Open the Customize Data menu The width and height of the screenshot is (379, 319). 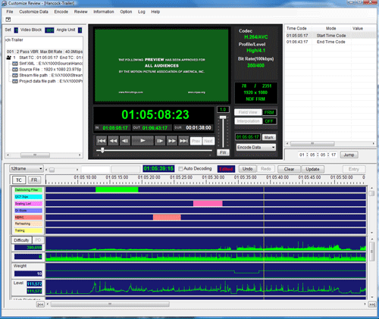(33, 11)
